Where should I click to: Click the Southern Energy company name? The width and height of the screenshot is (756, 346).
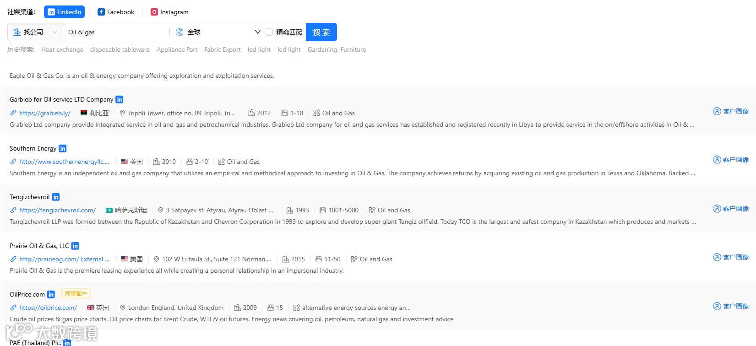click(x=33, y=148)
